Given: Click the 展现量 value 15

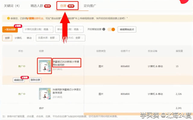Looking at the screenshot, I should point(177,66).
